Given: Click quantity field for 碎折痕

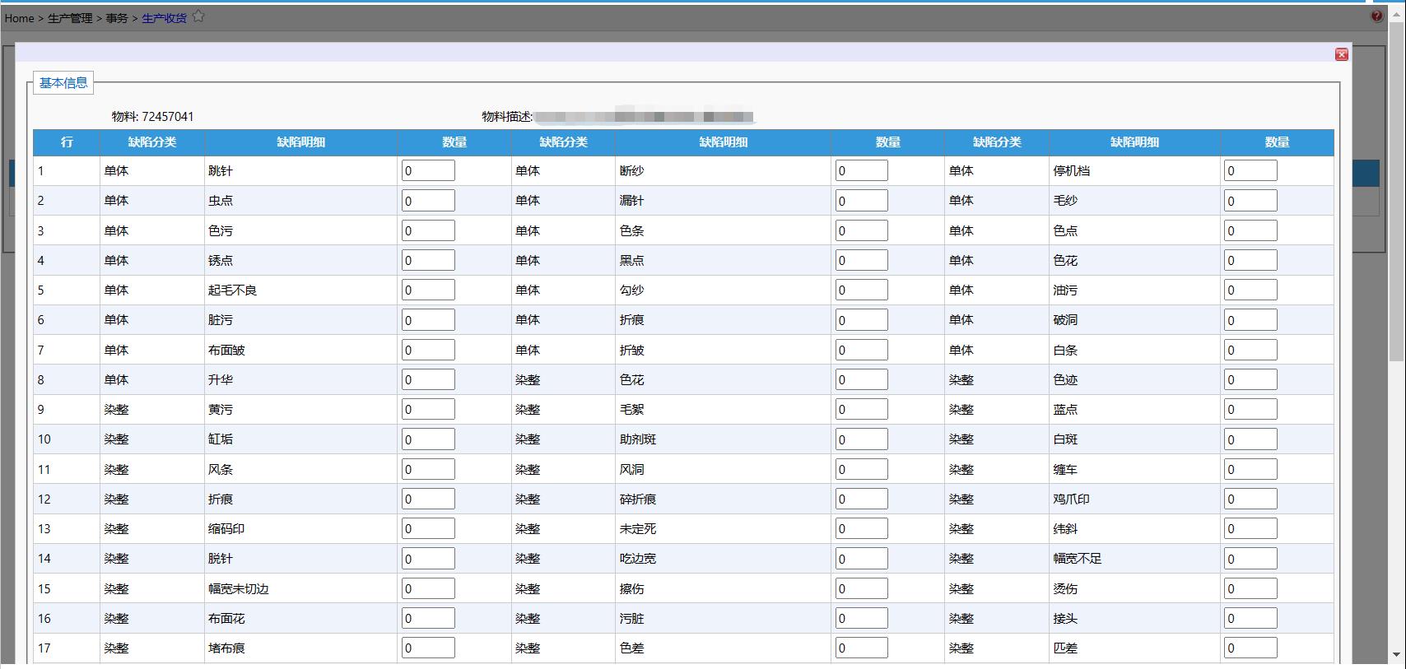Looking at the screenshot, I should [x=862, y=499].
